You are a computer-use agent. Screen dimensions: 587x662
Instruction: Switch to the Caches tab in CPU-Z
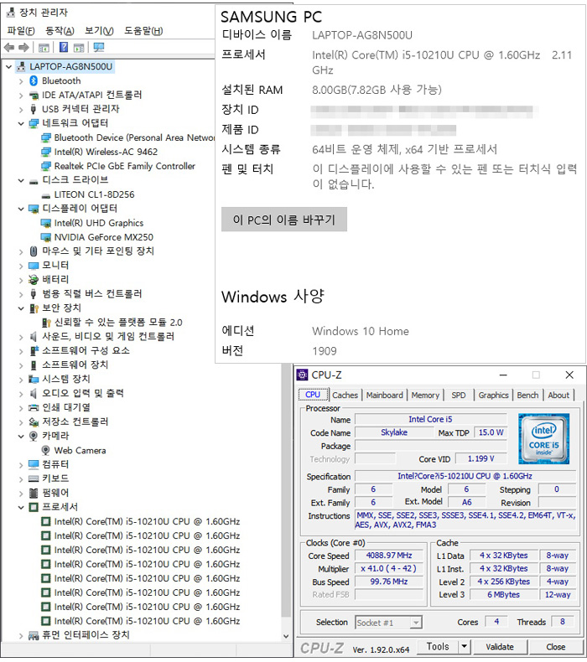pos(345,396)
